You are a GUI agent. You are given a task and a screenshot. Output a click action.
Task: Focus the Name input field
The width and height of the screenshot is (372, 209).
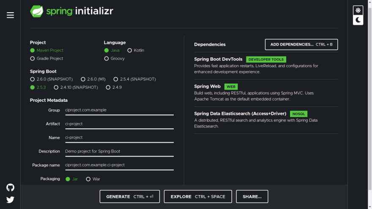119,138
